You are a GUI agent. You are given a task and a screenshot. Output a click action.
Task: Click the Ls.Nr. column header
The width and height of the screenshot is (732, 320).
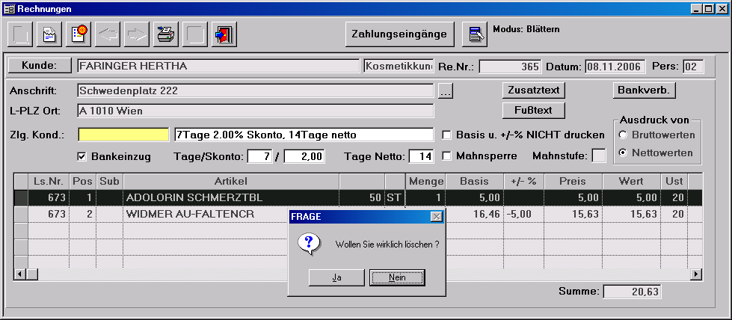coord(49,181)
